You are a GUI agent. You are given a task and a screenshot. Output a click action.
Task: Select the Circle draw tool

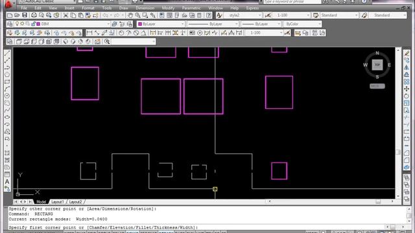click(7, 96)
